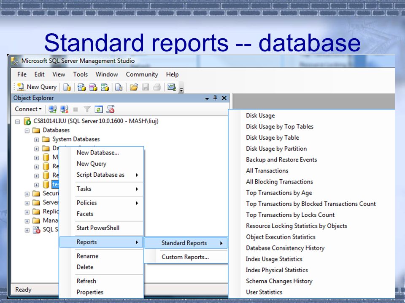Image resolution: width=405 pixels, height=303 pixels.
Task: Collapse the CS81014LIUJ server node
Action: click(x=18, y=122)
